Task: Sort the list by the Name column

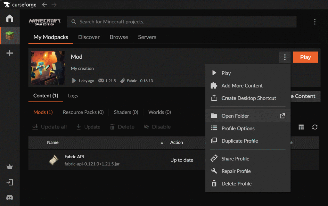Action: 53,143
